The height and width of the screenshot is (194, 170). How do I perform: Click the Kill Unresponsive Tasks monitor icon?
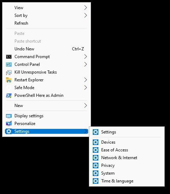coord(9,72)
